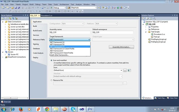Click the Assembly name input field
The image size is (179, 112).
[70, 32]
